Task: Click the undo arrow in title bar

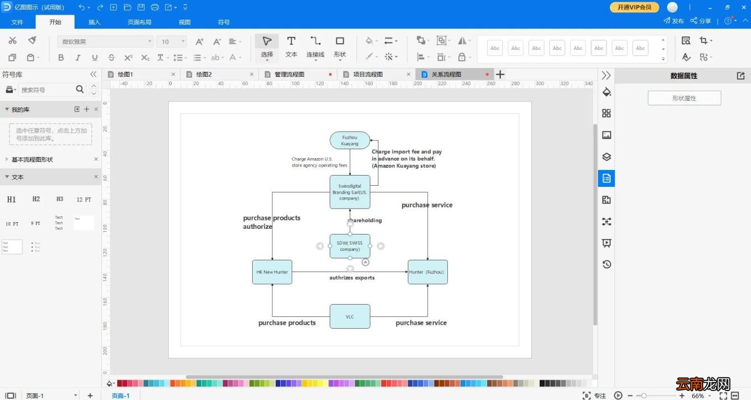Action: 82,7
